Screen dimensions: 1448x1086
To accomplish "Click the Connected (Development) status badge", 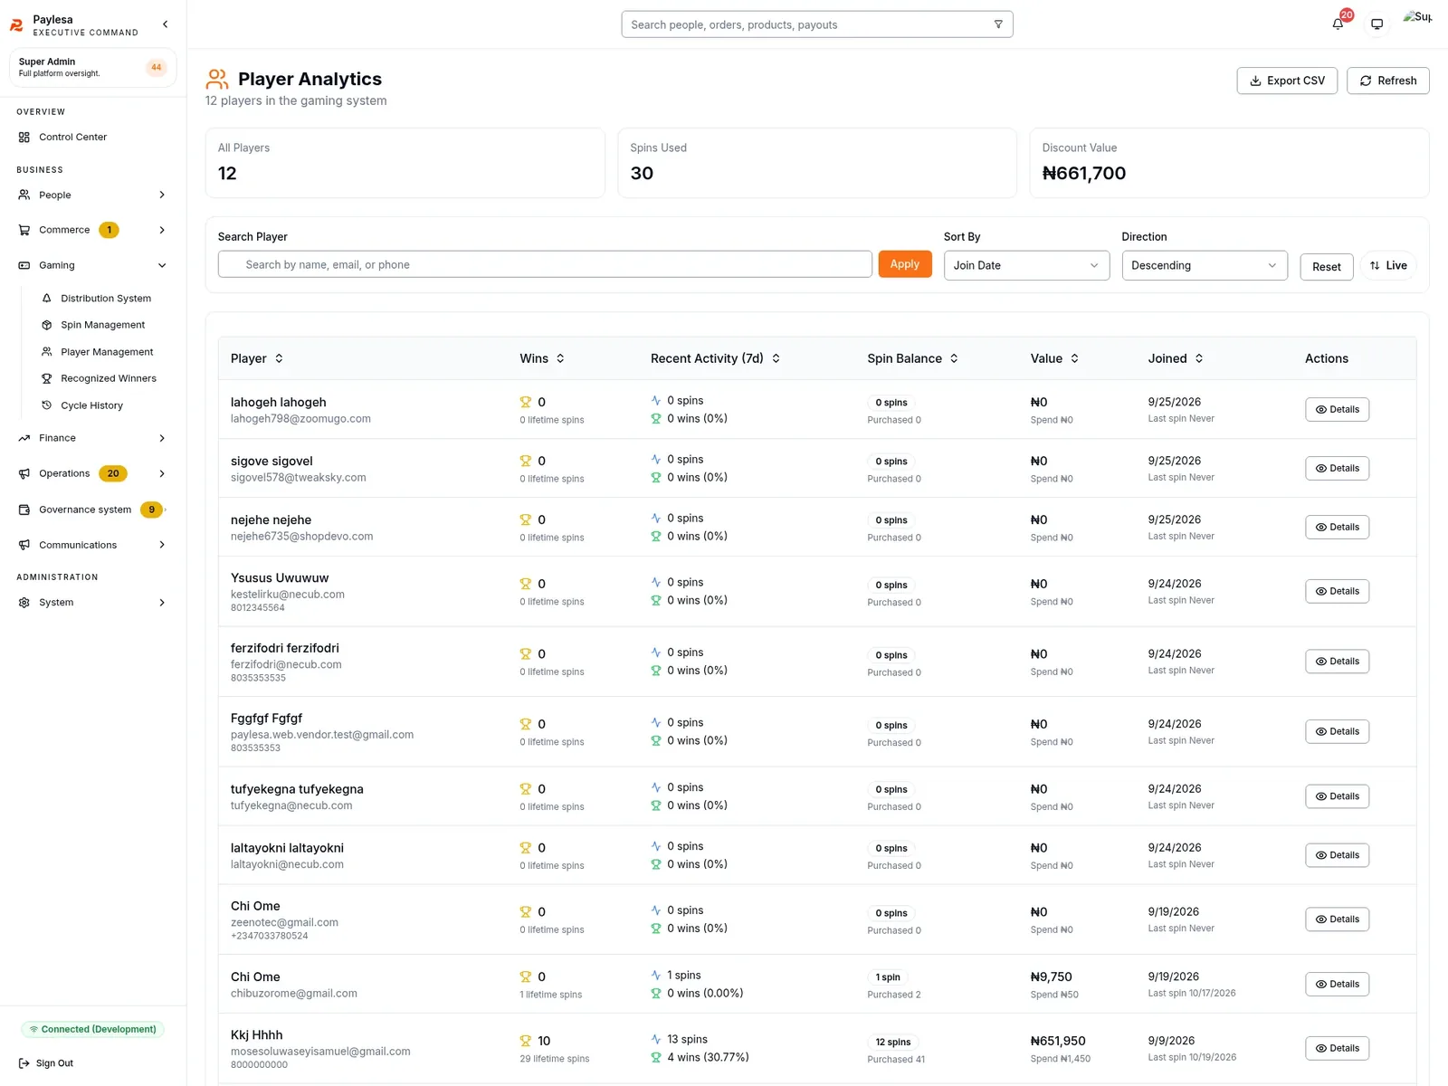I will pyautogui.click(x=92, y=1029).
